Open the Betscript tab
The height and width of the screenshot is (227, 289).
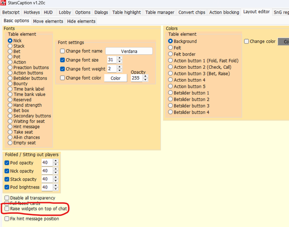(x=11, y=12)
